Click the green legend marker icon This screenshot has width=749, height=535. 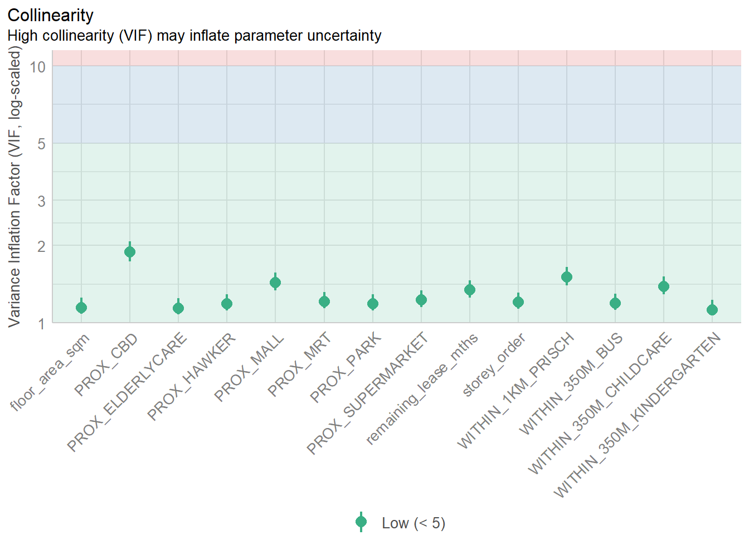pos(361,522)
